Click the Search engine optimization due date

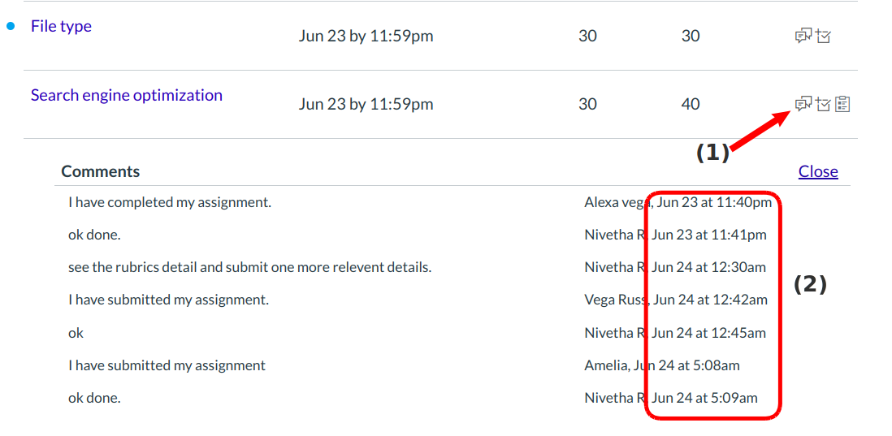tap(366, 104)
